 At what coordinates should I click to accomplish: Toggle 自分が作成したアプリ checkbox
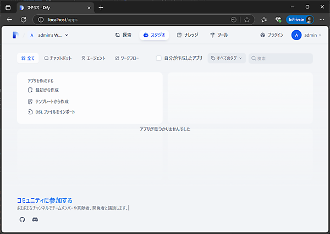(x=159, y=58)
